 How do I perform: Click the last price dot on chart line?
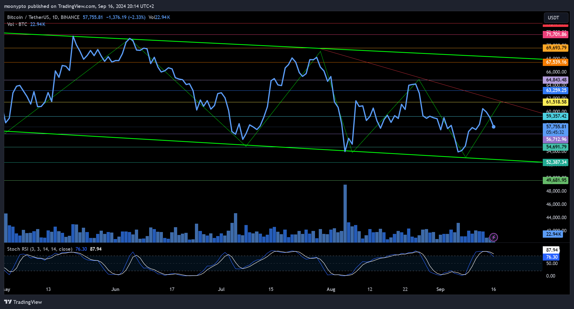tap(493, 127)
